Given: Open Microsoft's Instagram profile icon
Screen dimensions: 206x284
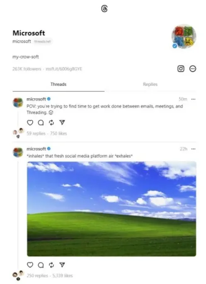Looking at the screenshot, I should pos(181,69).
